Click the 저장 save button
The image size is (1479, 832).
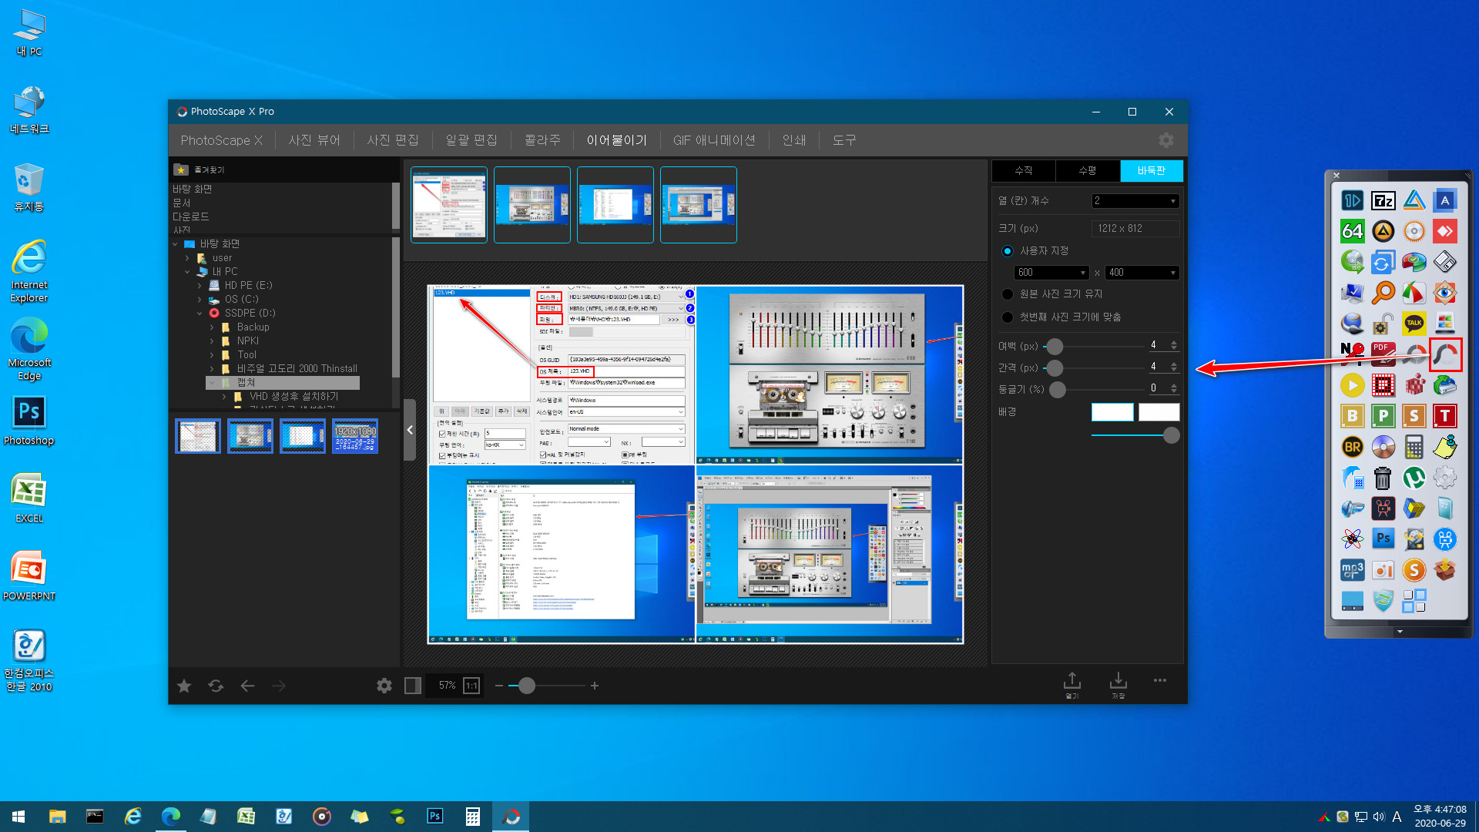tap(1118, 685)
